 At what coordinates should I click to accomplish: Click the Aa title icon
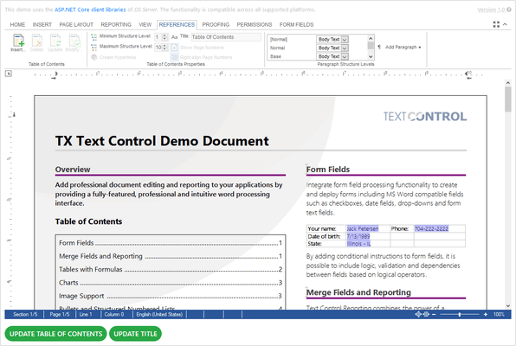pos(174,37)
